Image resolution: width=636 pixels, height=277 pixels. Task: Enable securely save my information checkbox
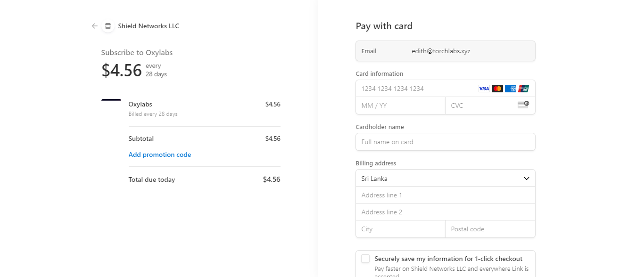(365, 259)
